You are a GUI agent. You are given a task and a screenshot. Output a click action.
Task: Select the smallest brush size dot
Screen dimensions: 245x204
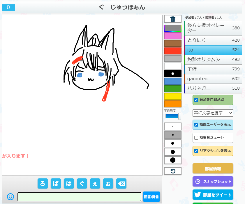[x=173, y=127]
